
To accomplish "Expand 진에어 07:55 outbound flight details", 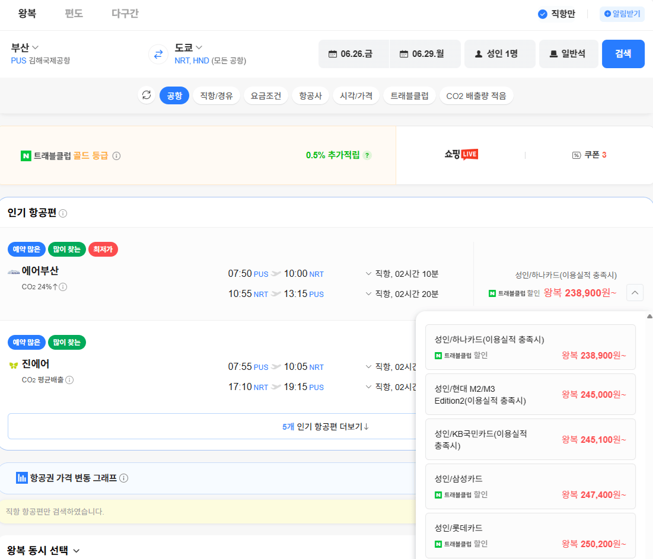I will pos(368,367).
